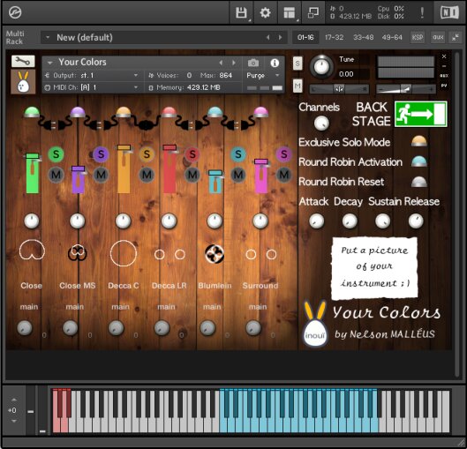
Task: Click the warning exclamation icon
Action: (422, 13)
